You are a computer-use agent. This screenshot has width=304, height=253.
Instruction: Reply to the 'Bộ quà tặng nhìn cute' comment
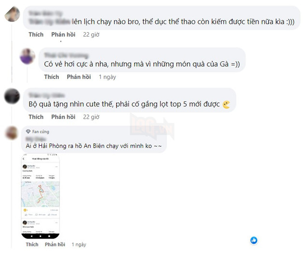coord(63,117)
